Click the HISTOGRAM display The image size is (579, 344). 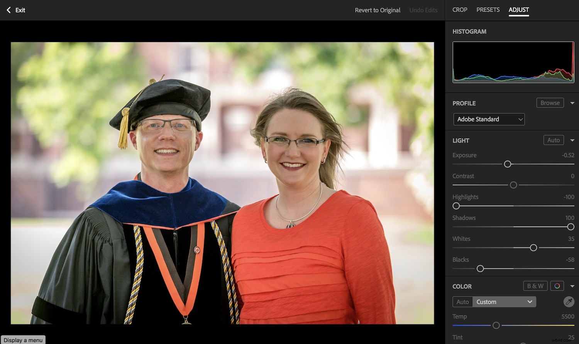coord(513,62)
